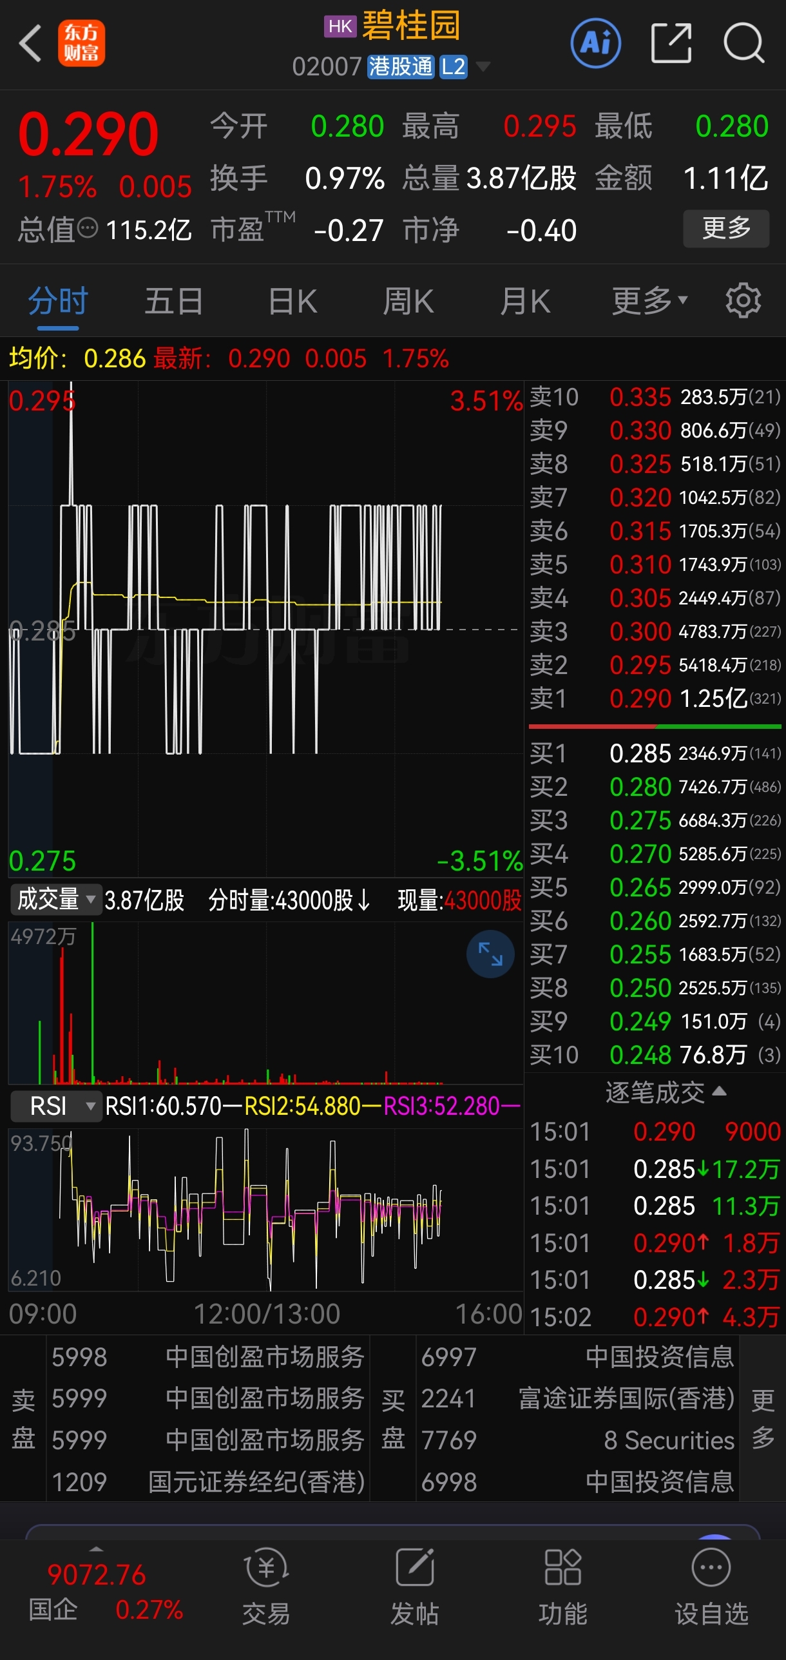Tap the back arrow icon
This screenshot has width=786, height=1660.
click(x=30, y=44)
